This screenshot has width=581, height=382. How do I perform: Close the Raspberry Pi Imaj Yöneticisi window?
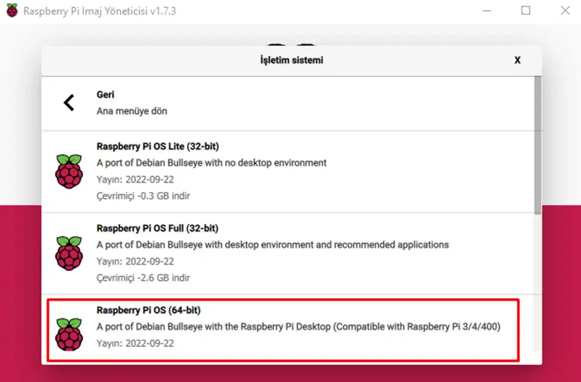coord(565,11)
